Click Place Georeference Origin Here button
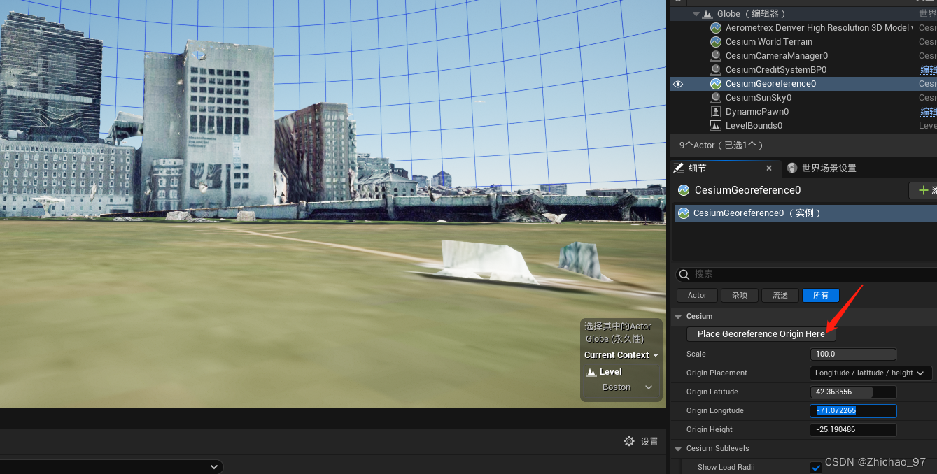 click(x=761, y=334)
